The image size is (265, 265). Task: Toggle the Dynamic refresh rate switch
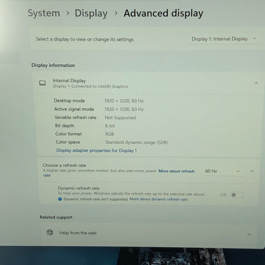pyautogui.click(x=237, y=195)
